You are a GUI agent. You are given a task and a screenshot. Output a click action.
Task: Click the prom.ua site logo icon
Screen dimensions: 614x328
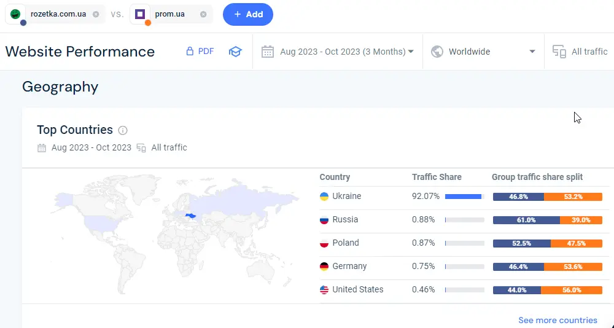[140, 15]
